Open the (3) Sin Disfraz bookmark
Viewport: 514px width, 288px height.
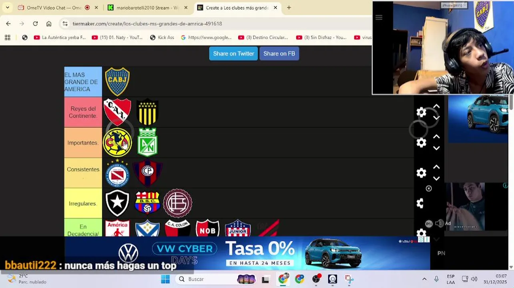[x=321, y=37]
